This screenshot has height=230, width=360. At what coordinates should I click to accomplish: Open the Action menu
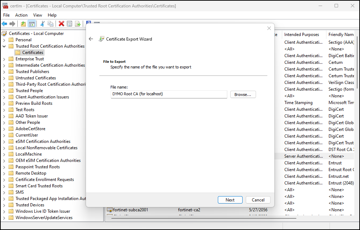pos(21,15)
